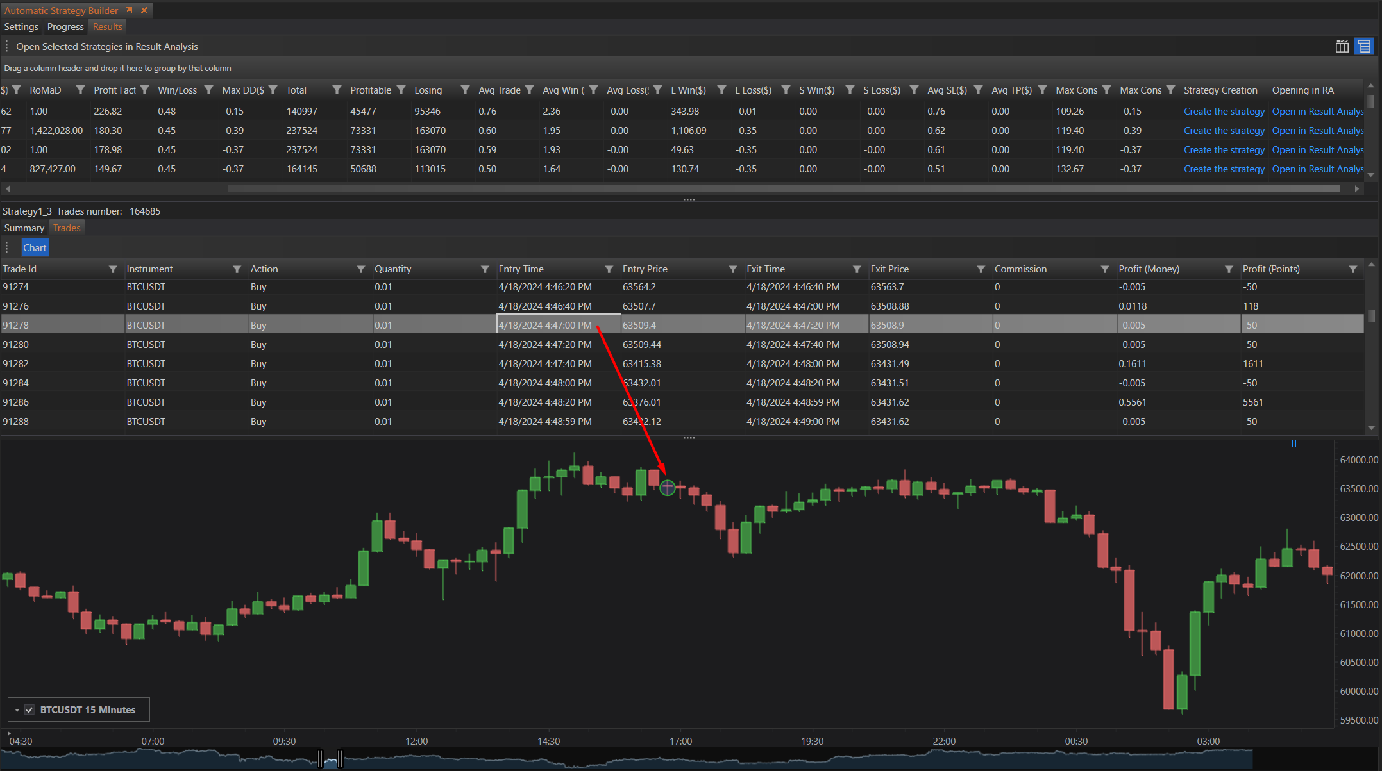Click left handle of chart range slider
Viewport: 1382px width, 771px height.
click(x=320, y=759)
